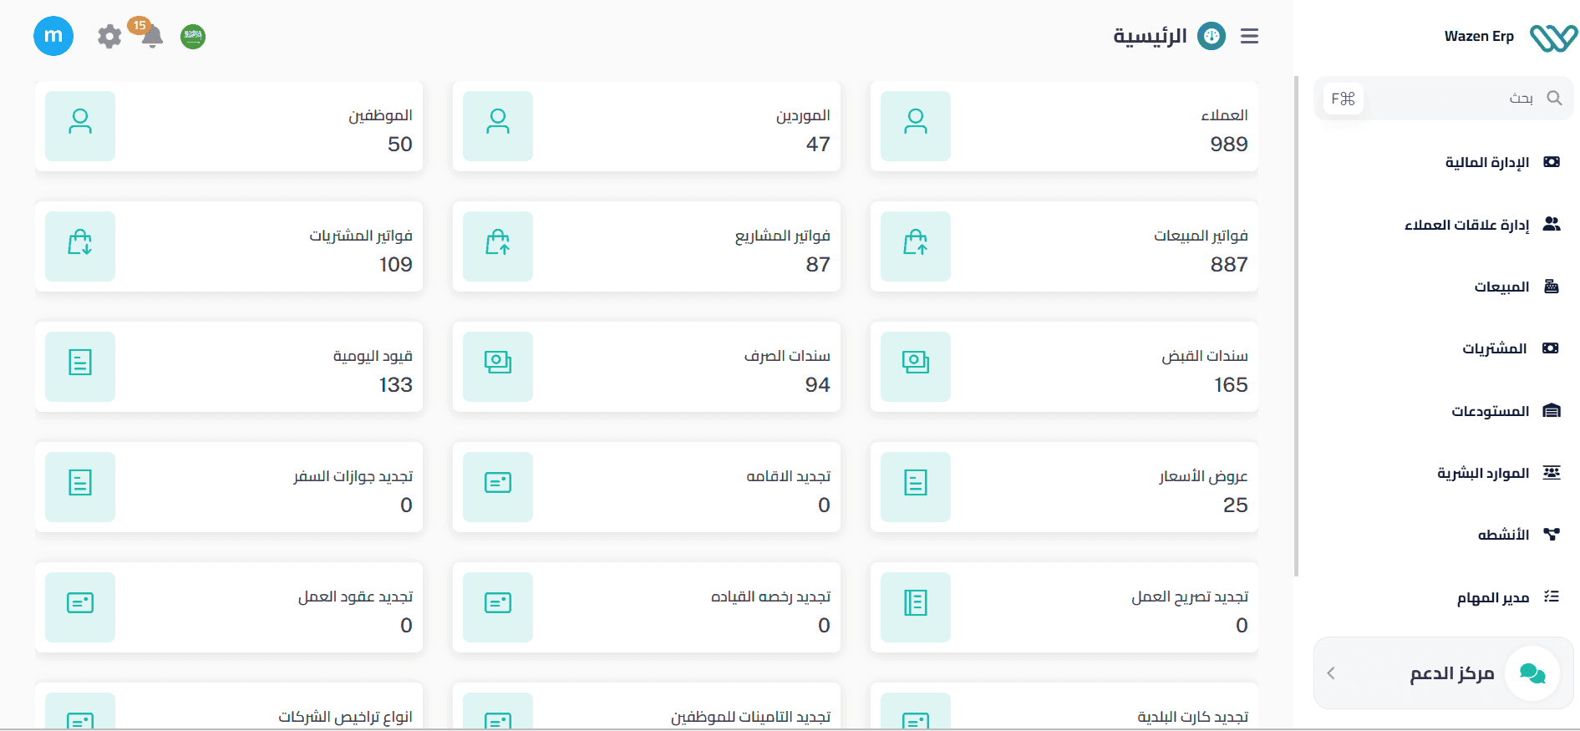Click the dashboard icon beside الرئيسية title
This screenshot has height=731, width=1580.
click(1212, 36)
